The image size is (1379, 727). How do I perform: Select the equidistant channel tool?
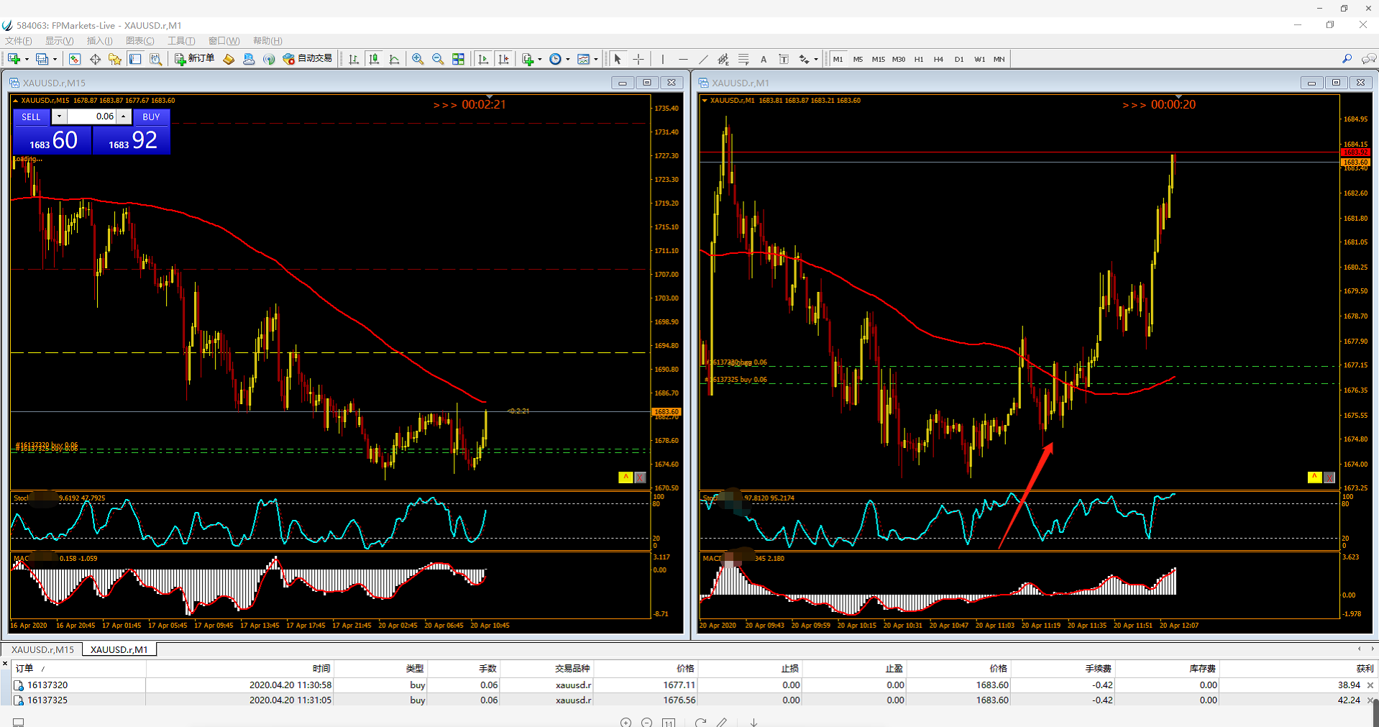[723, 59]
